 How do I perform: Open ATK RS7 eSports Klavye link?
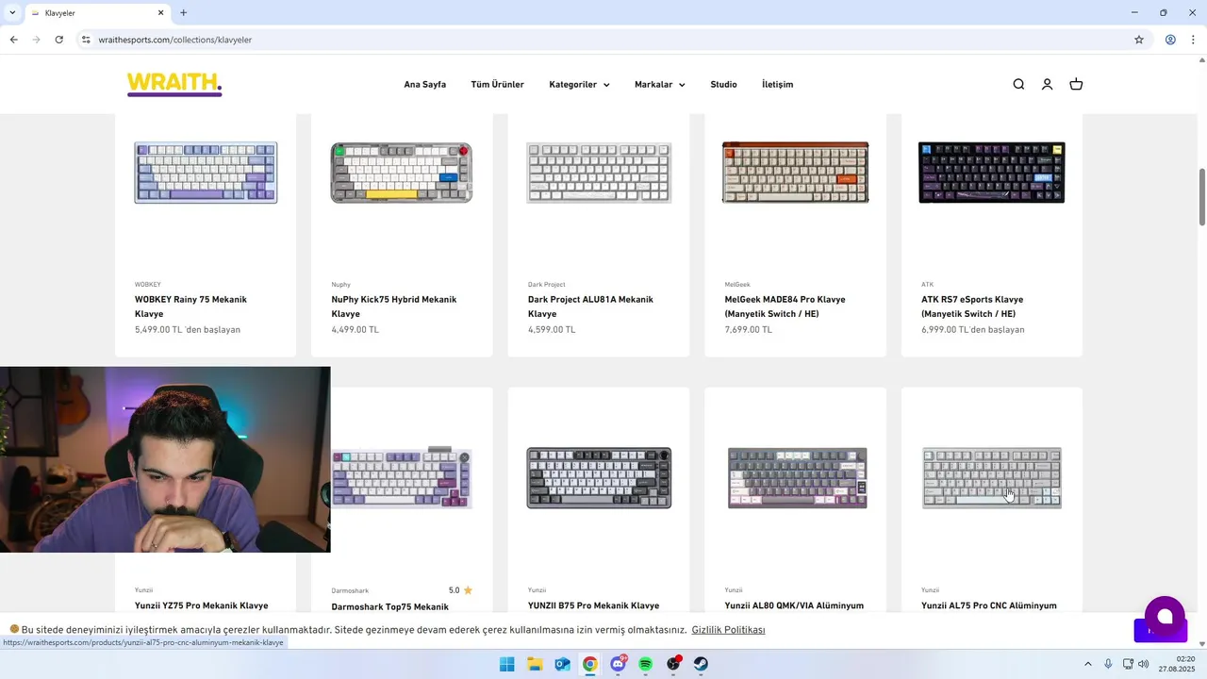pos(972,306)
